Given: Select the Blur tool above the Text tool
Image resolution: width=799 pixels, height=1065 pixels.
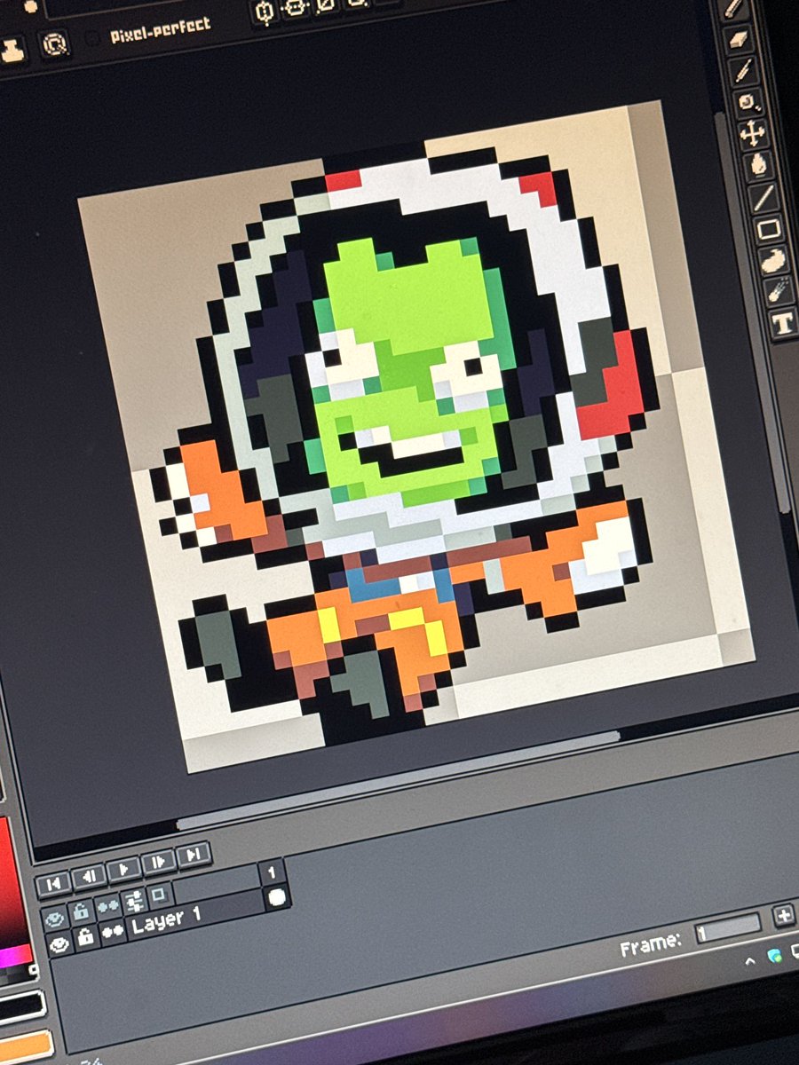Looking at the screenshot, I should [x=779, y=292].
